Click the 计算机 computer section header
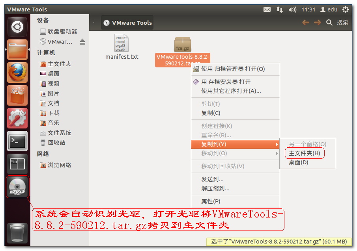 coord(46,53)
